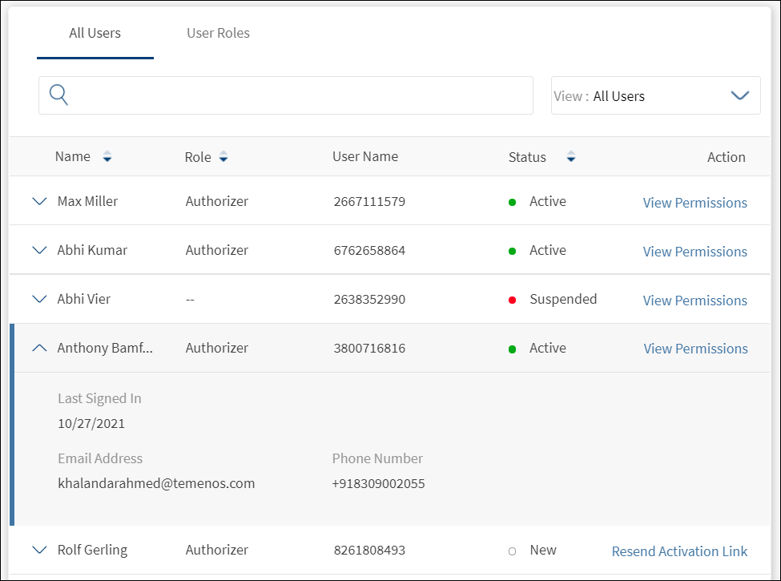Resend Activation Link to Rolf Gerling
Screen dimensions: 781x581
click(x=679, y=551)
